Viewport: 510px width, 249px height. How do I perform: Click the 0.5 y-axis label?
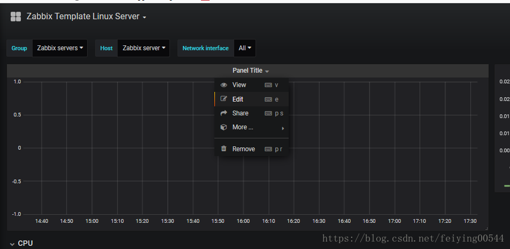pyautogui.click(x=17, y=115)
